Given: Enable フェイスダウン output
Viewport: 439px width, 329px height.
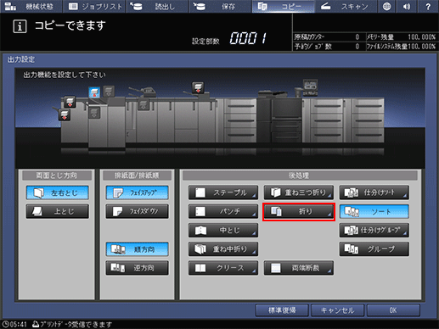Looking at the screenshot, I should (138, 211).
